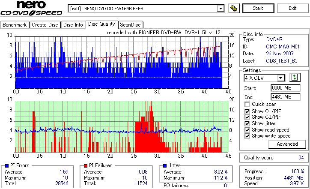Image resolution: width=310 pixels, height=189 pixels.
Task: Toggle the Quick scan checkbox
Action: 247,104
